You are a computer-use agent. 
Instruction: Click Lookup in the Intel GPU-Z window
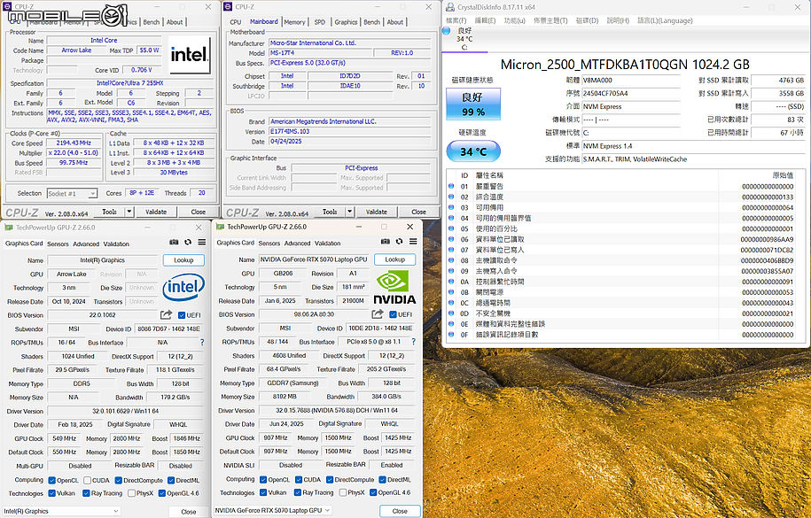click(x=183, y=260)
